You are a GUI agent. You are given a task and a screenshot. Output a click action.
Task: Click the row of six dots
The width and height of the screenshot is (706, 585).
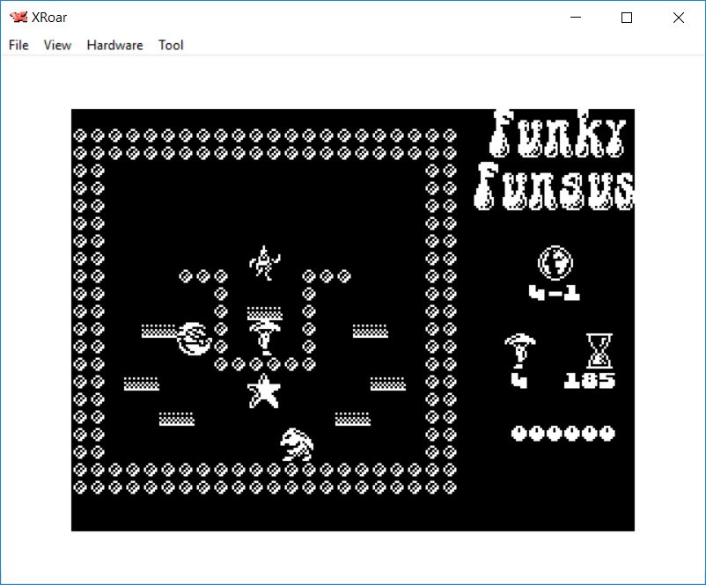click(563, 433)
